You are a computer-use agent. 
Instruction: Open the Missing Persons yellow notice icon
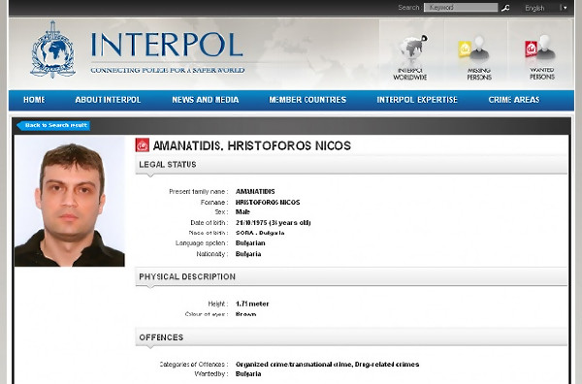tap(474, 49)
